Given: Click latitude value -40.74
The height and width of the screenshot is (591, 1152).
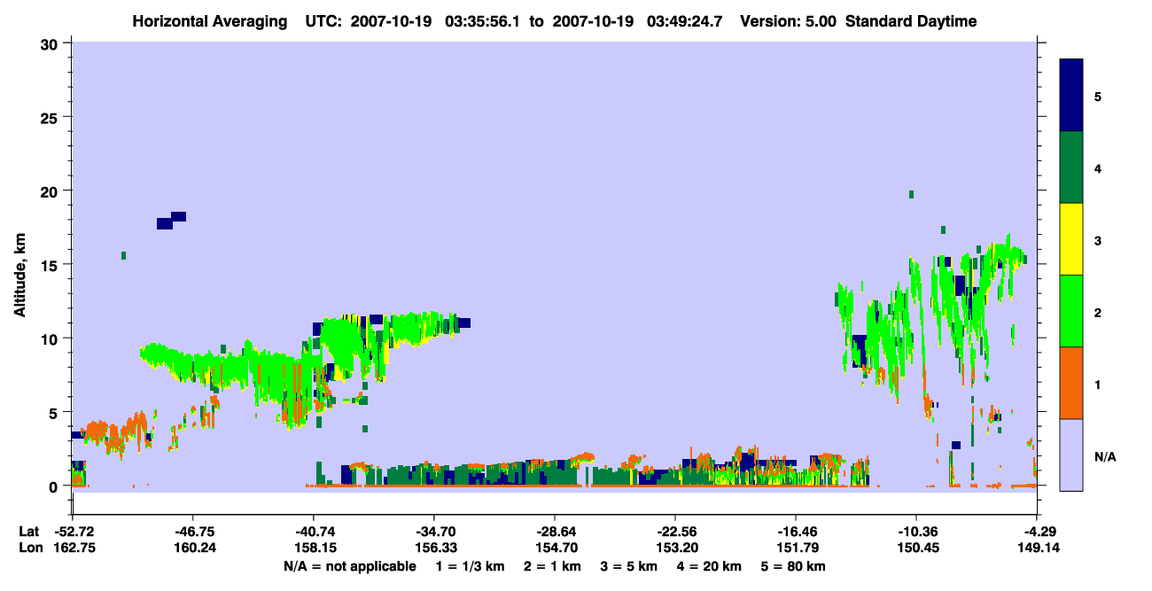Looking at the screenshot, I should point(314,532).
